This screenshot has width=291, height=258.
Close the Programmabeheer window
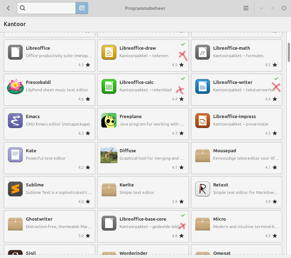(284, 8)
